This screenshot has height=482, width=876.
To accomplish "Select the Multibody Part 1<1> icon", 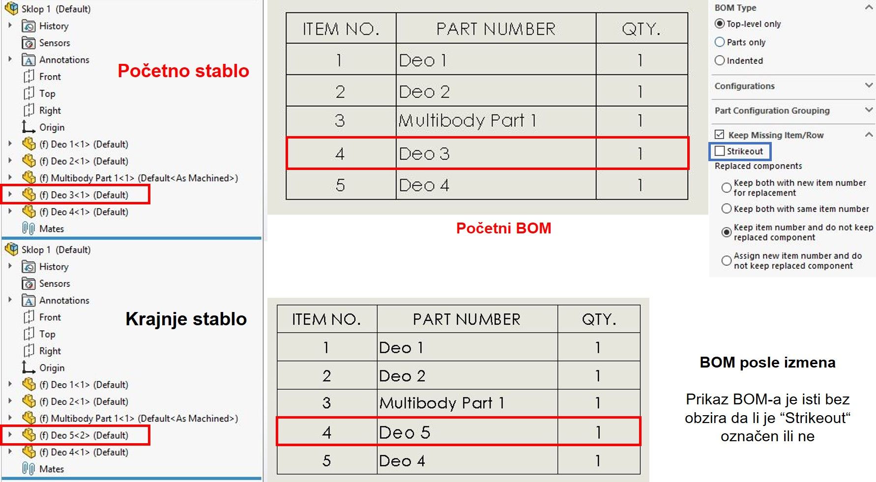I will (29, 178).
